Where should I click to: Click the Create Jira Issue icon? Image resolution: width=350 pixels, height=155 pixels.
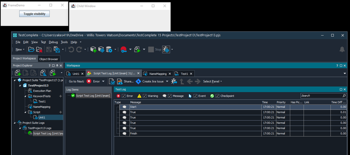click(138, 81)
